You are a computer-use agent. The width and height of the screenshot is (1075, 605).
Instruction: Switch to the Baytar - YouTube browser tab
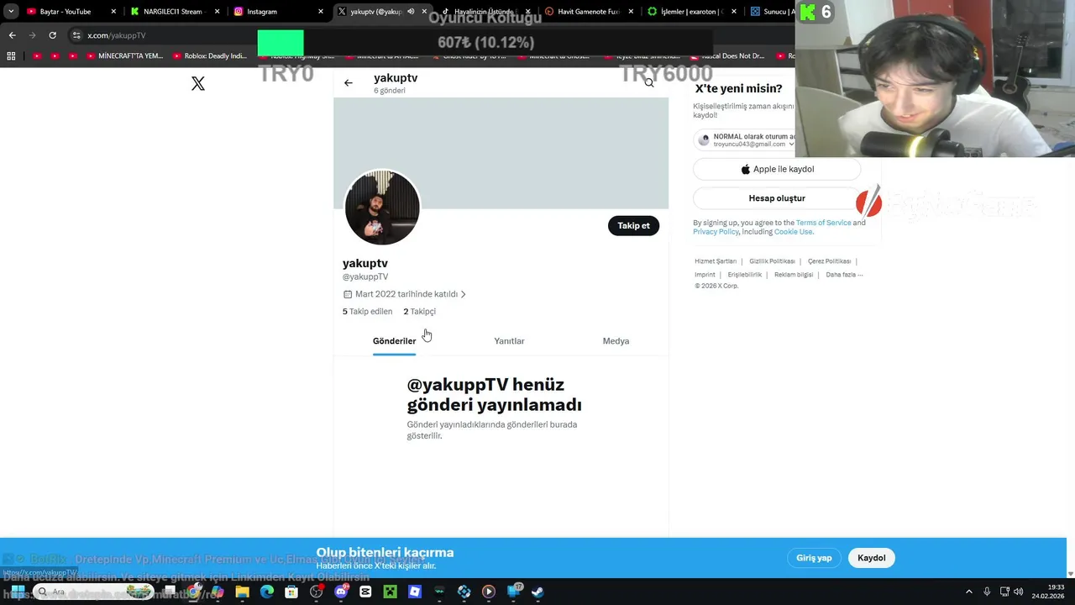[x=71, y=12]
